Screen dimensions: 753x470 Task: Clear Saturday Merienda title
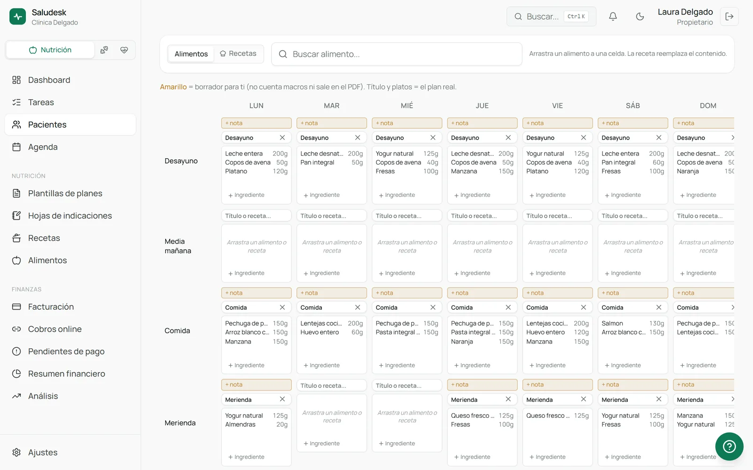pos(659,399)
